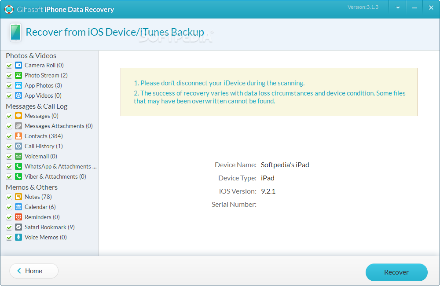Select the Messages (0) label
Screen dimensions: 440x286
(x=41, y=116)
